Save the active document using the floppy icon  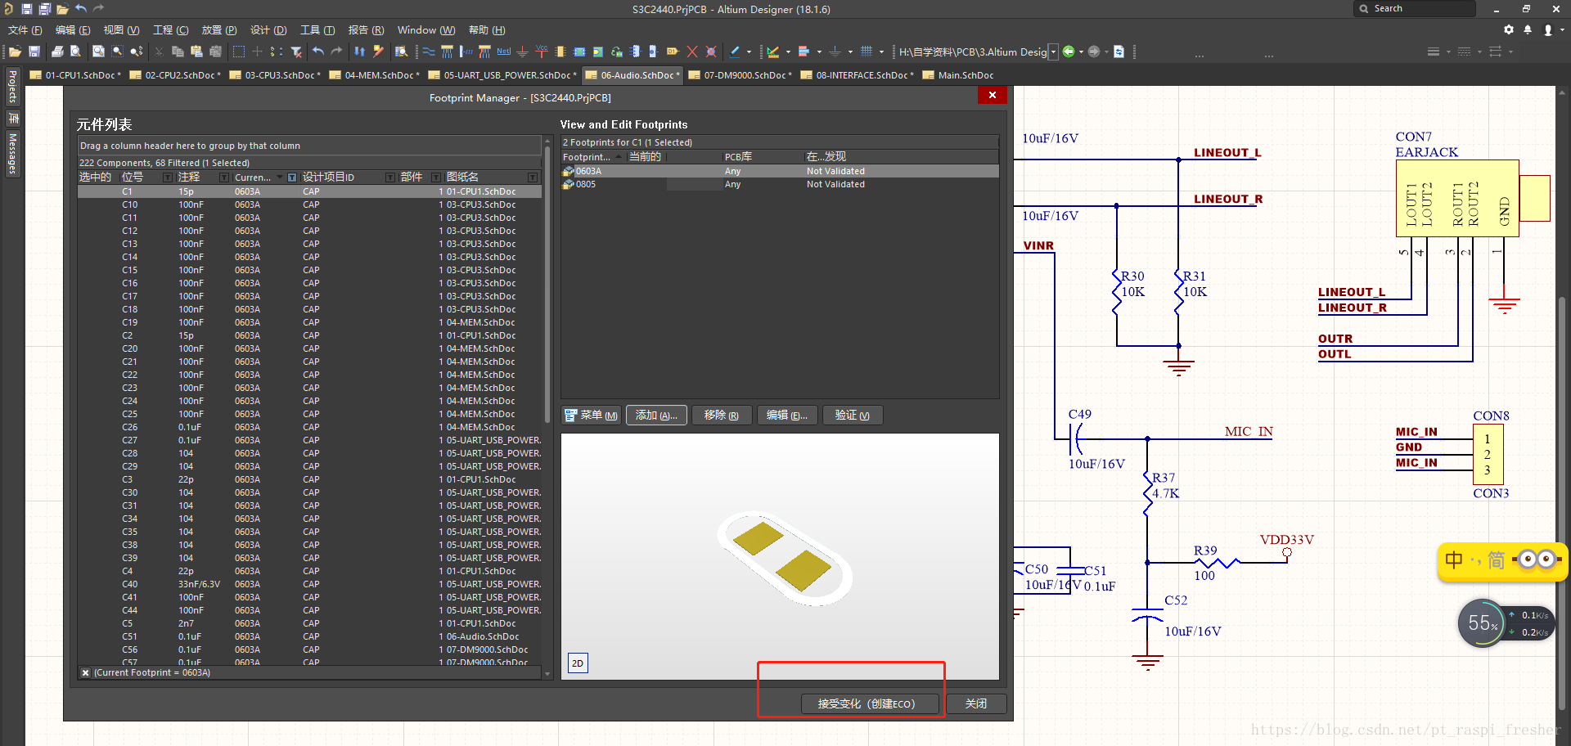tap(34, 52)
